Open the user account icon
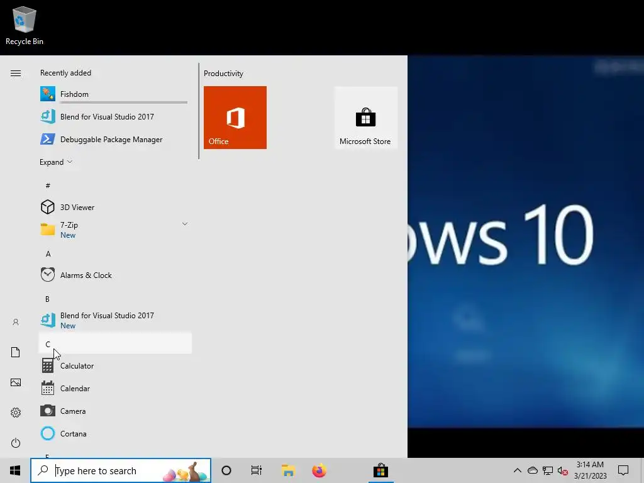 pos(16,322)
